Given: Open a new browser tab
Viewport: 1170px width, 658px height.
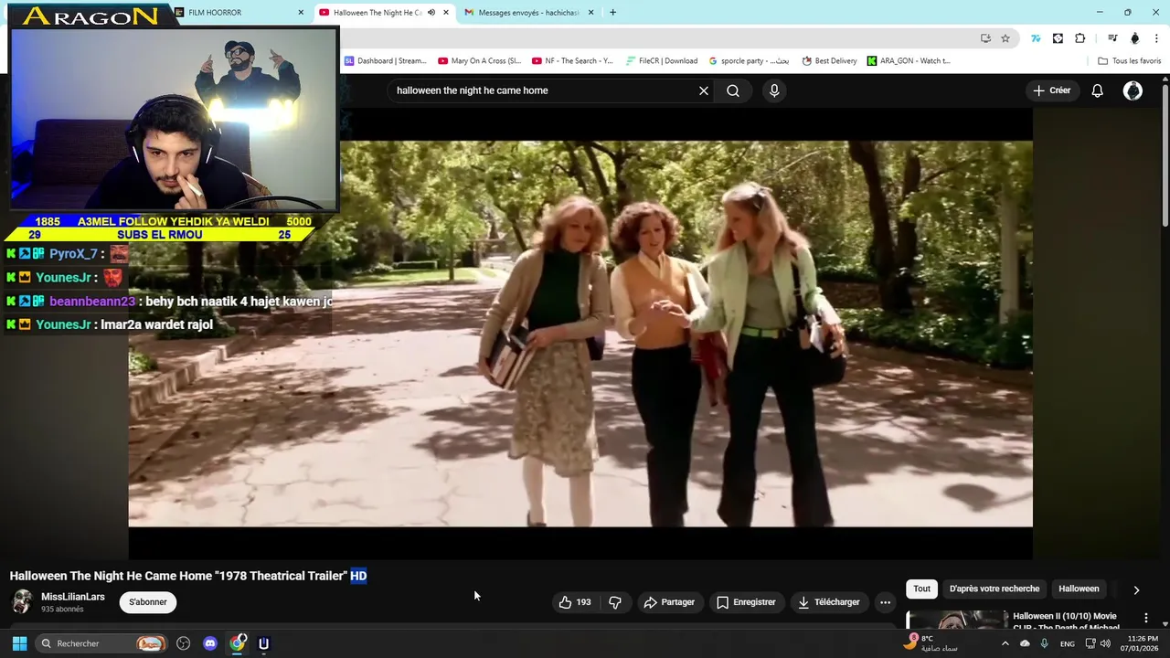Looking at the screenshot, I should (612, 13).
